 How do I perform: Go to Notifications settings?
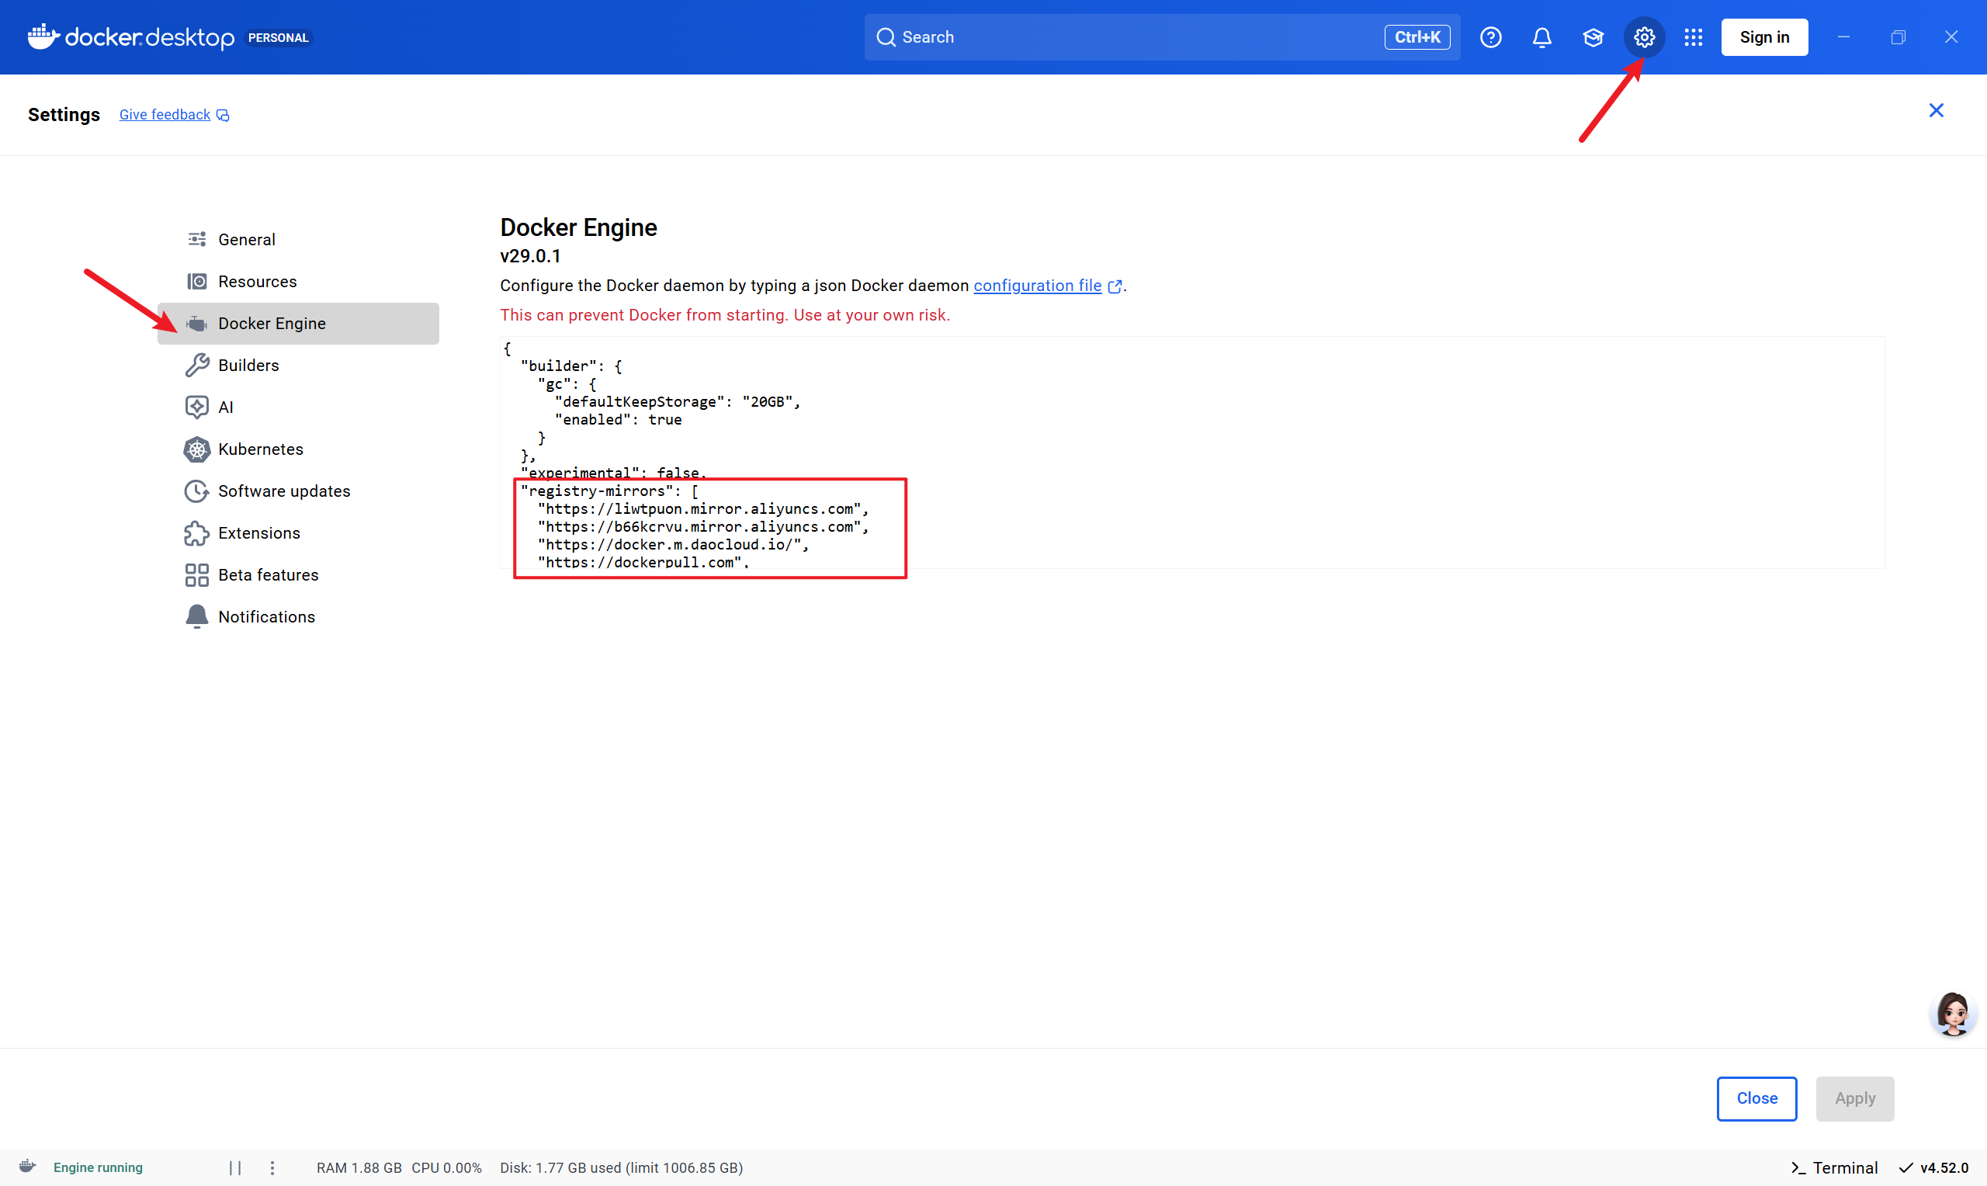(298, 617)
